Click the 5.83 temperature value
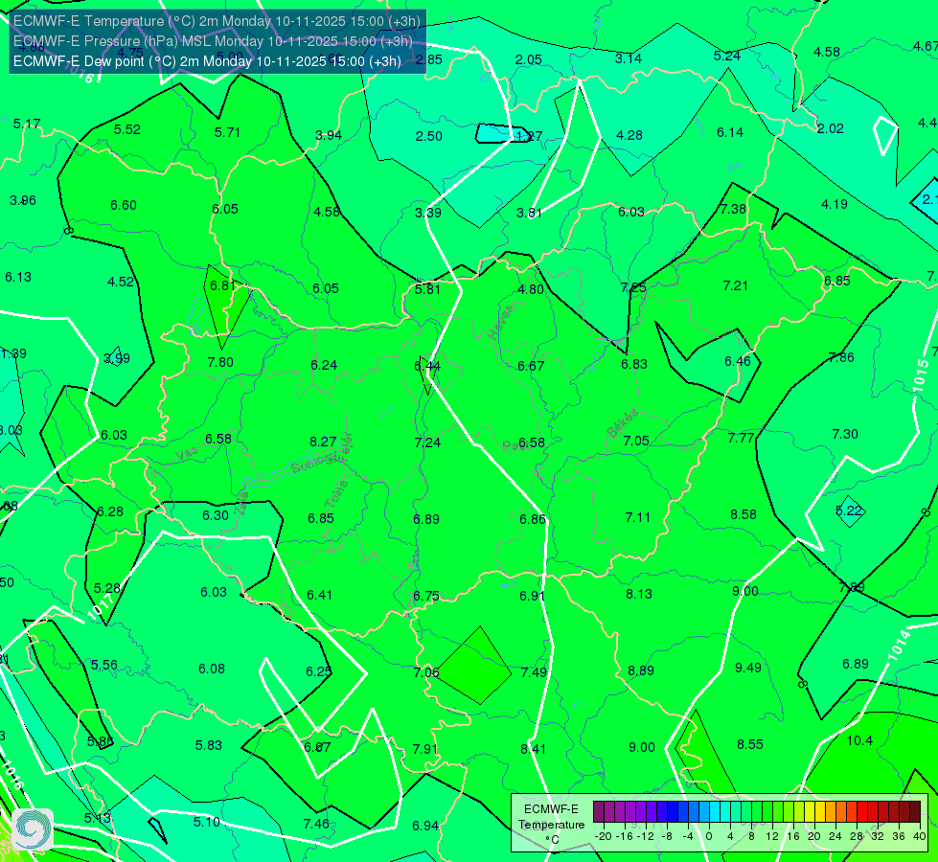Viewport: 938px width, 862px height. tap(208, 745)
